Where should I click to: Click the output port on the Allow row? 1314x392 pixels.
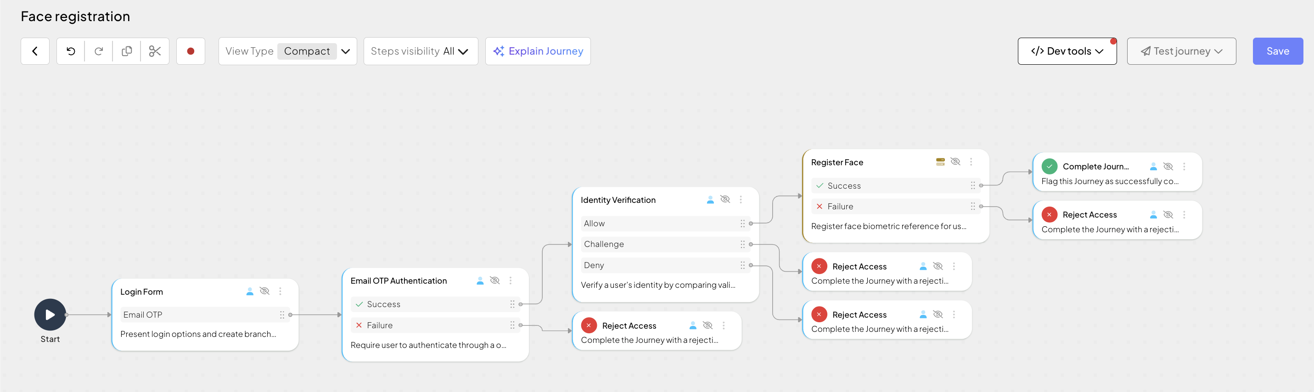pos(751,224)
